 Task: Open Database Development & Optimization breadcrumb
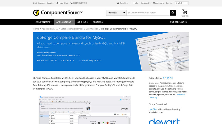tap(80, 29)
